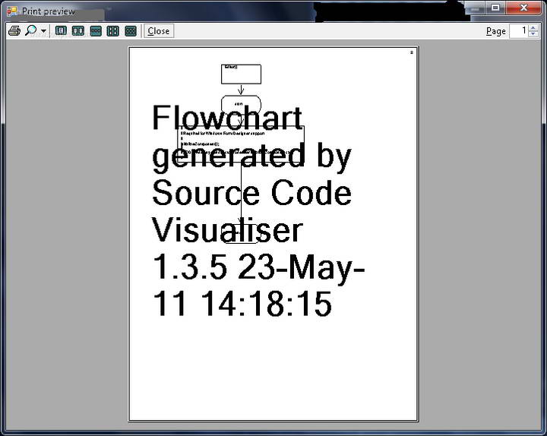Decrease page number with down arrow
This screenshot has height=436, width=547.
[x=533, y=34]
